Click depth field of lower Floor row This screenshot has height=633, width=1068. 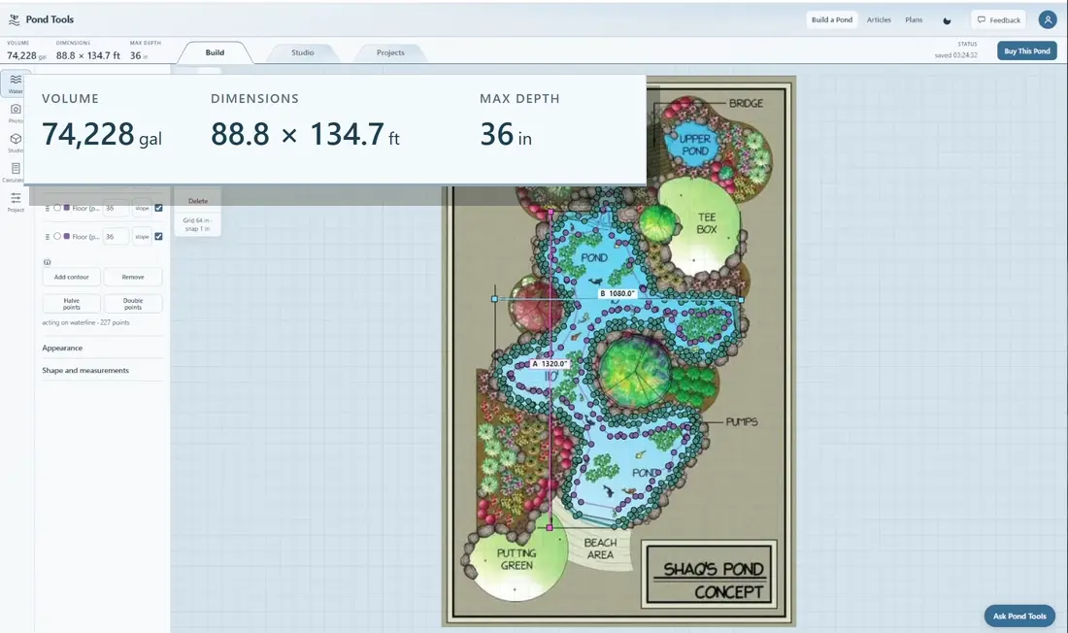coord(116,237)
